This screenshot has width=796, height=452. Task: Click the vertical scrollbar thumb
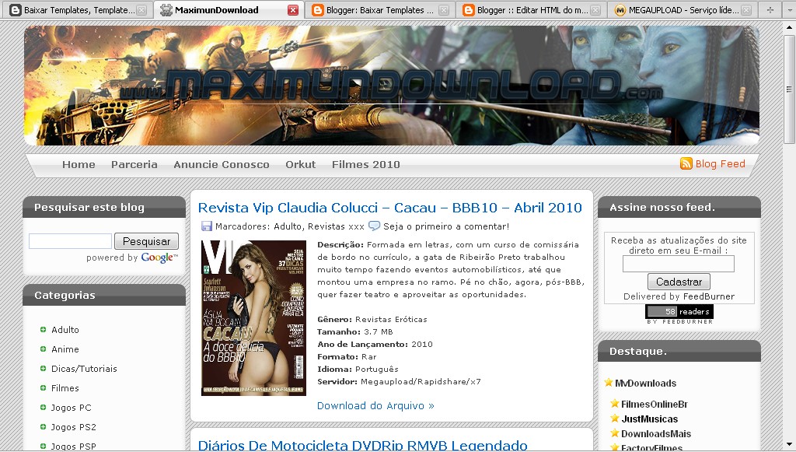tap(790, 89)
